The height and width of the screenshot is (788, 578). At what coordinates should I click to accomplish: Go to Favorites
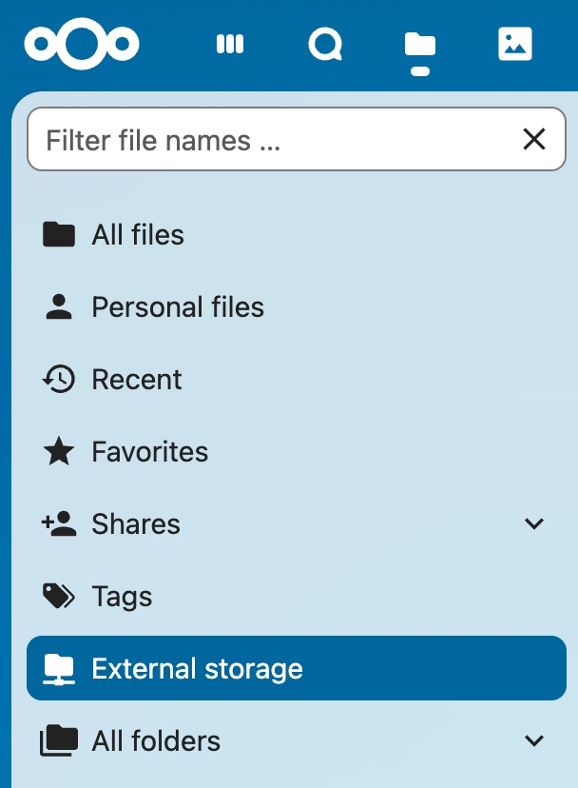[150, 452]
